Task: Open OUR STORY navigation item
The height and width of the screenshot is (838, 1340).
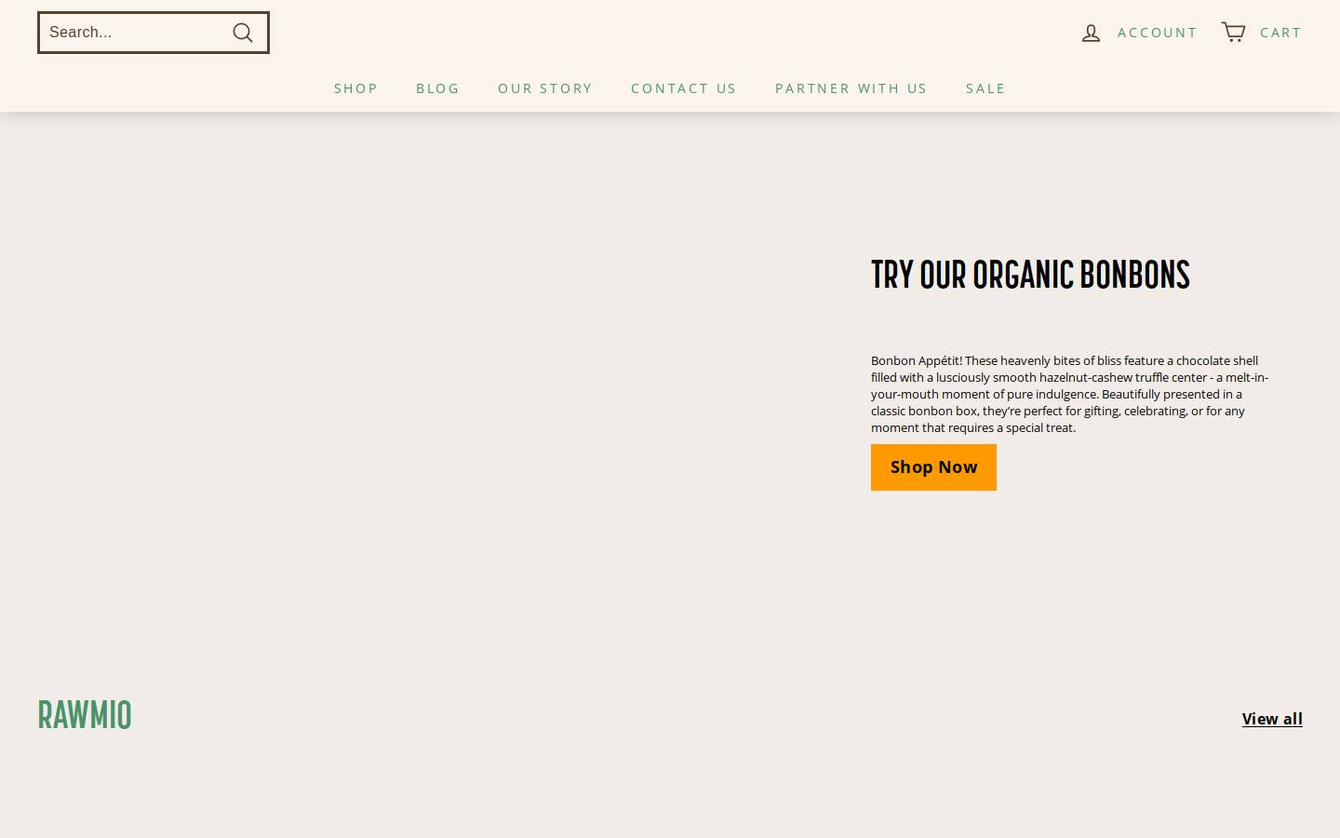Action: pos(545,88)
